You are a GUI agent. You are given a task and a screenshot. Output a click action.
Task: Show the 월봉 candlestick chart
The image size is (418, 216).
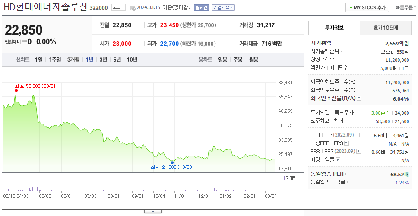click(x=254, y=60)
